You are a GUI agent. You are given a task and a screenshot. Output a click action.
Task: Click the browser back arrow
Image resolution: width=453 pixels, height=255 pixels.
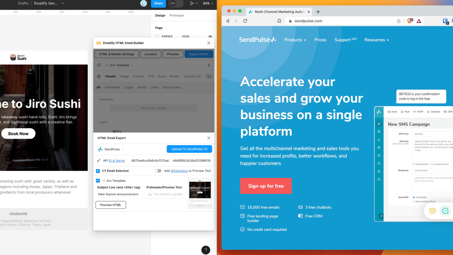click(x=228, y=21)
